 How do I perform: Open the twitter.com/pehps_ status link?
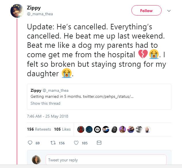click(108, 96)
